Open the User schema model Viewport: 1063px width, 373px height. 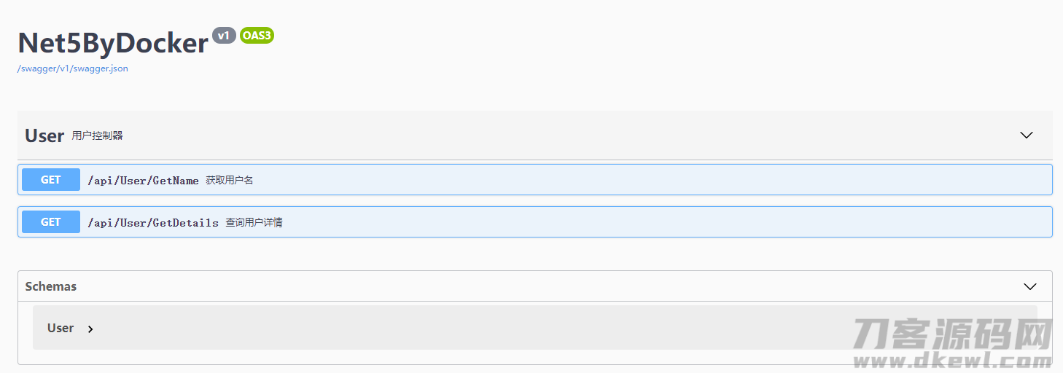tap(61, 328)
